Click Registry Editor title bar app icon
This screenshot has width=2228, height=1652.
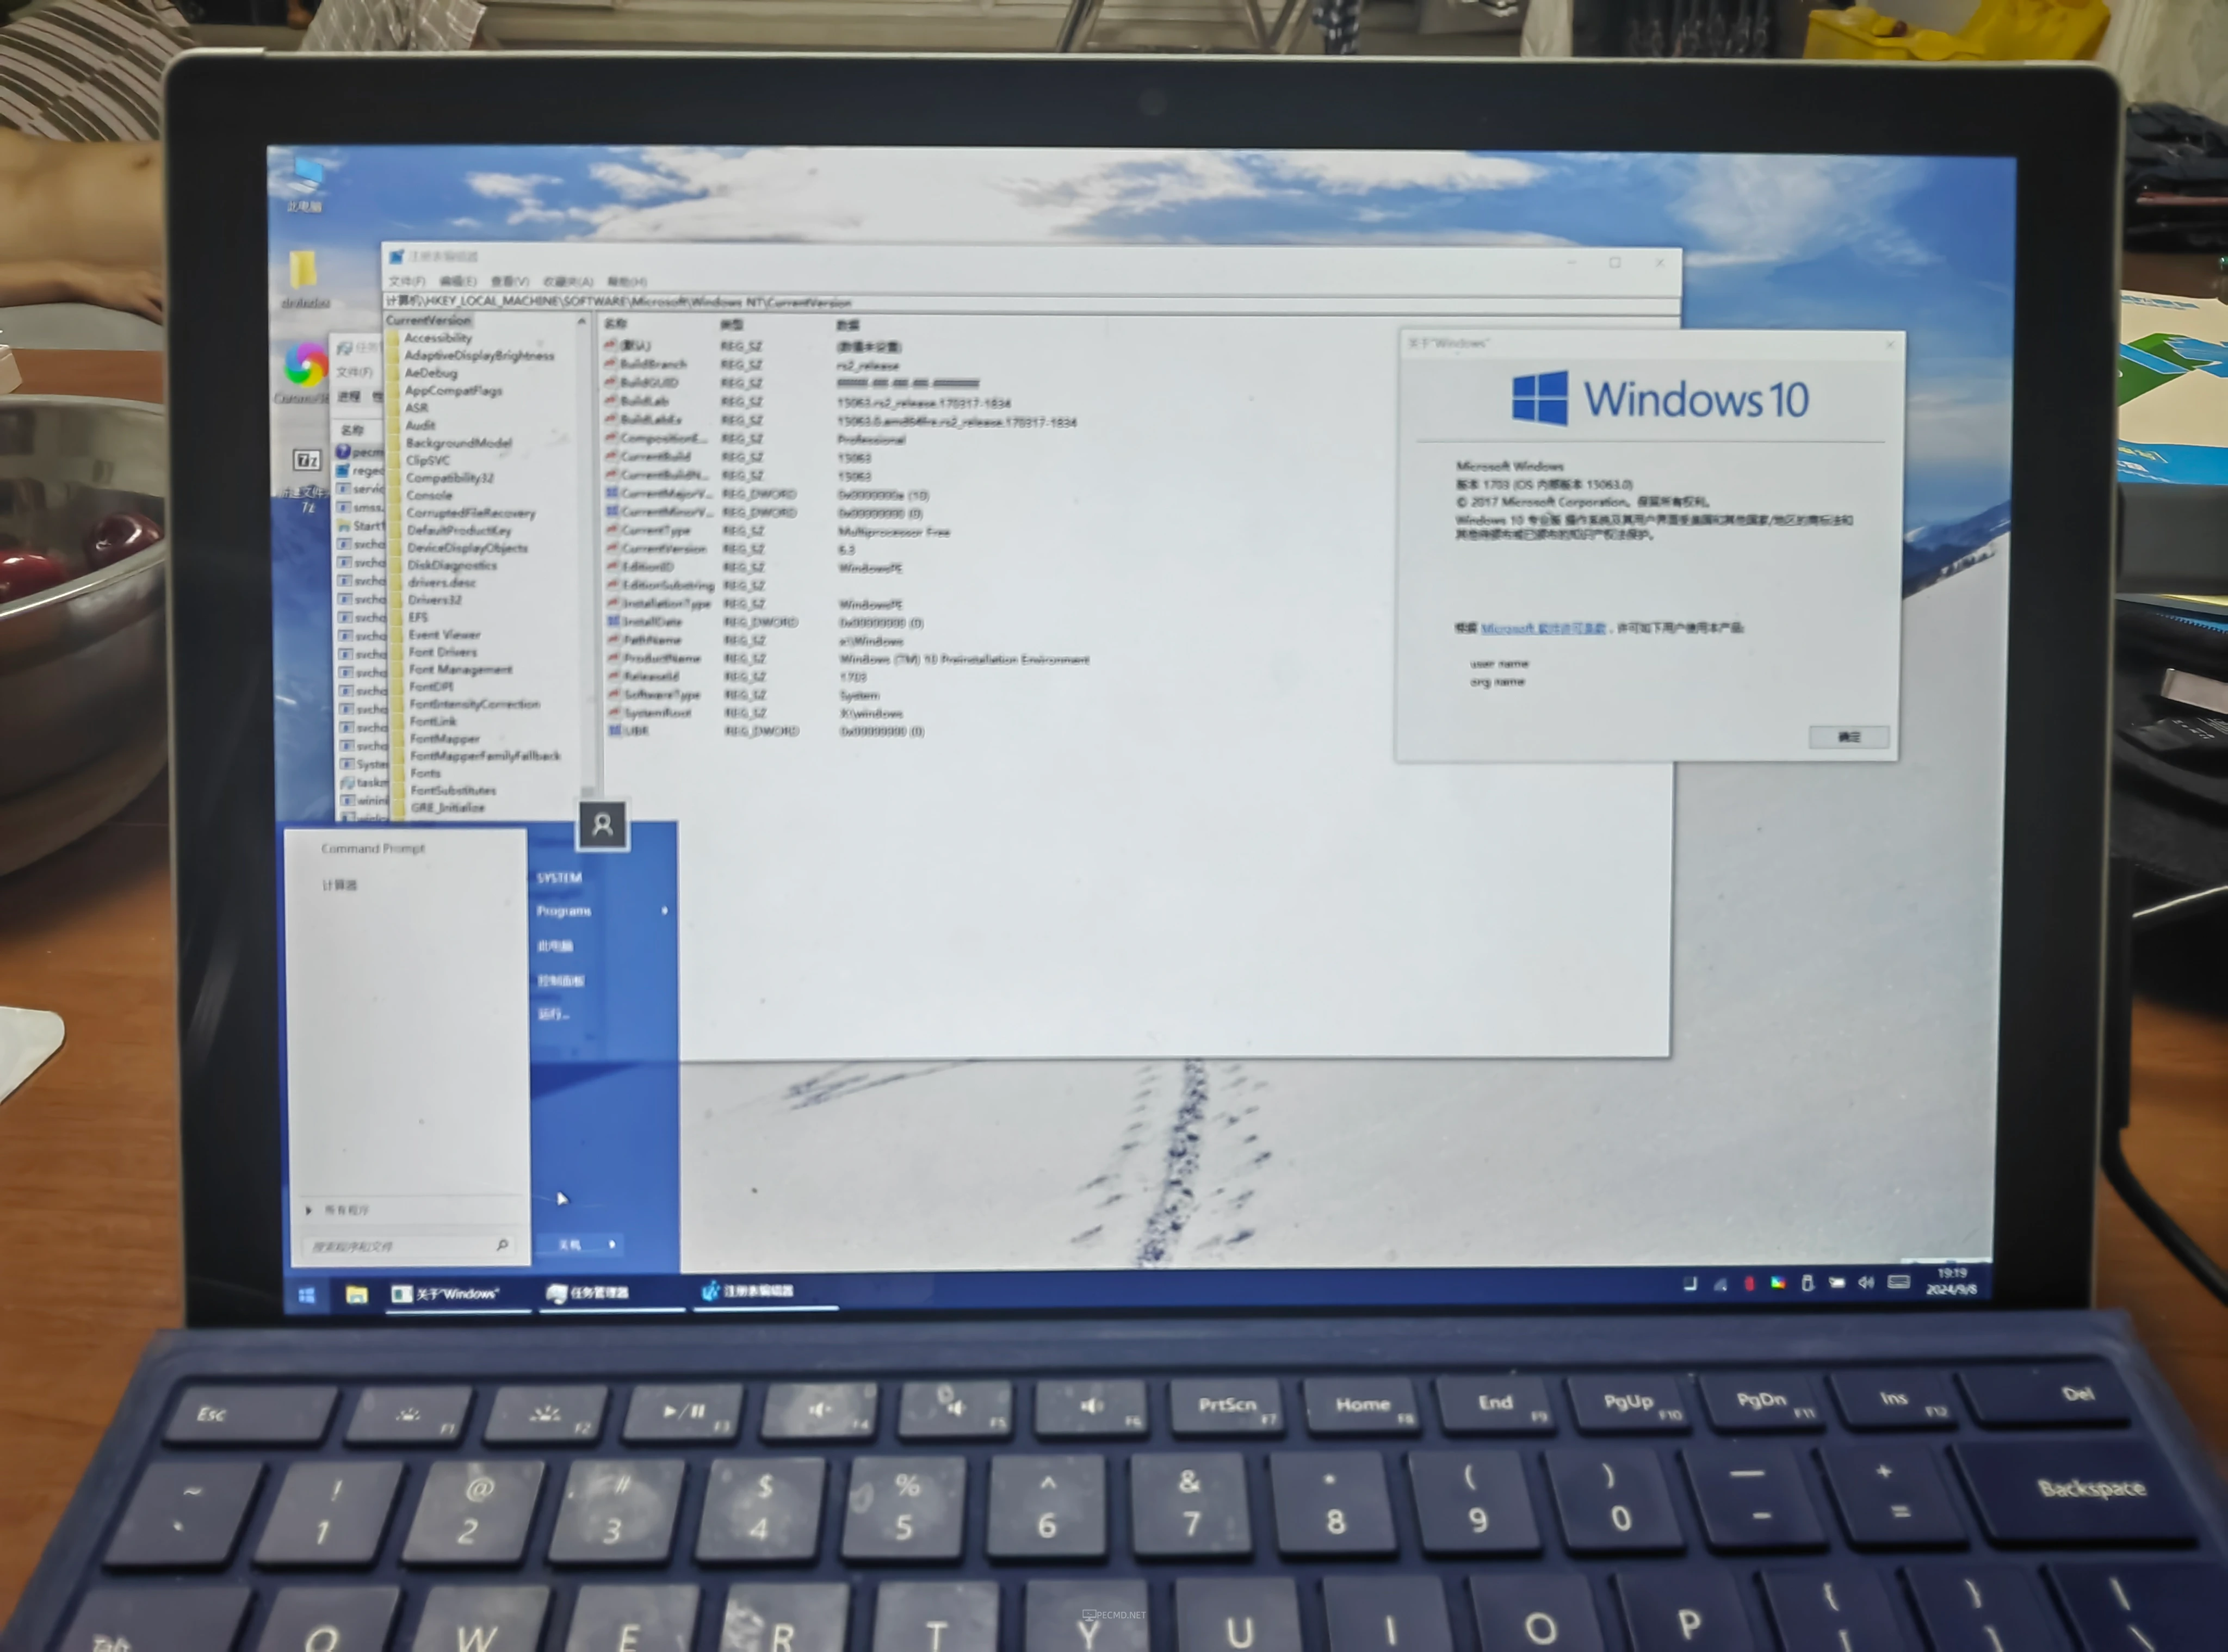point(396,257)
